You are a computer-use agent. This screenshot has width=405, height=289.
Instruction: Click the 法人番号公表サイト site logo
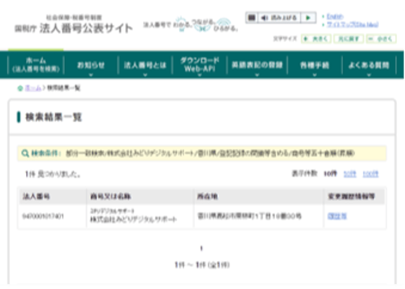[74, 28]
